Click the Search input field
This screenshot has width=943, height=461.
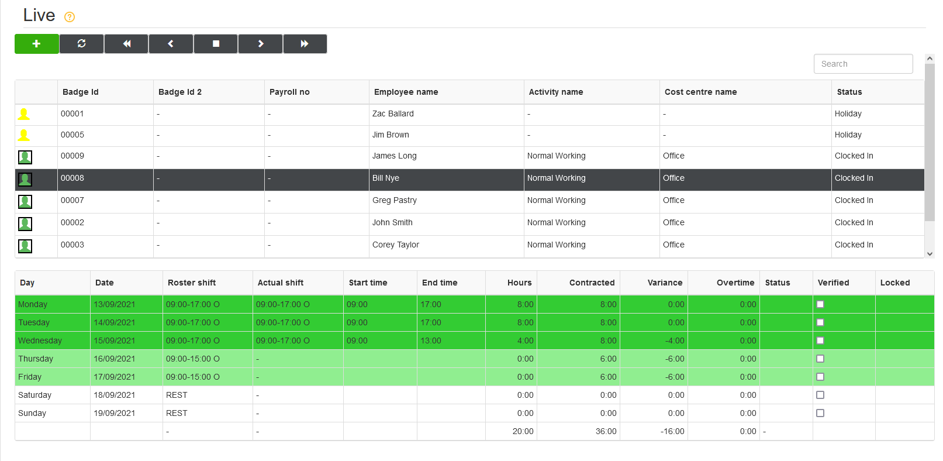[863, 64]
